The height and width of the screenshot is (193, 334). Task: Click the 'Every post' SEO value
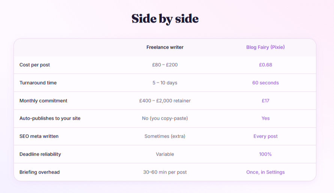pyautogui.click(x=265, y=136)
